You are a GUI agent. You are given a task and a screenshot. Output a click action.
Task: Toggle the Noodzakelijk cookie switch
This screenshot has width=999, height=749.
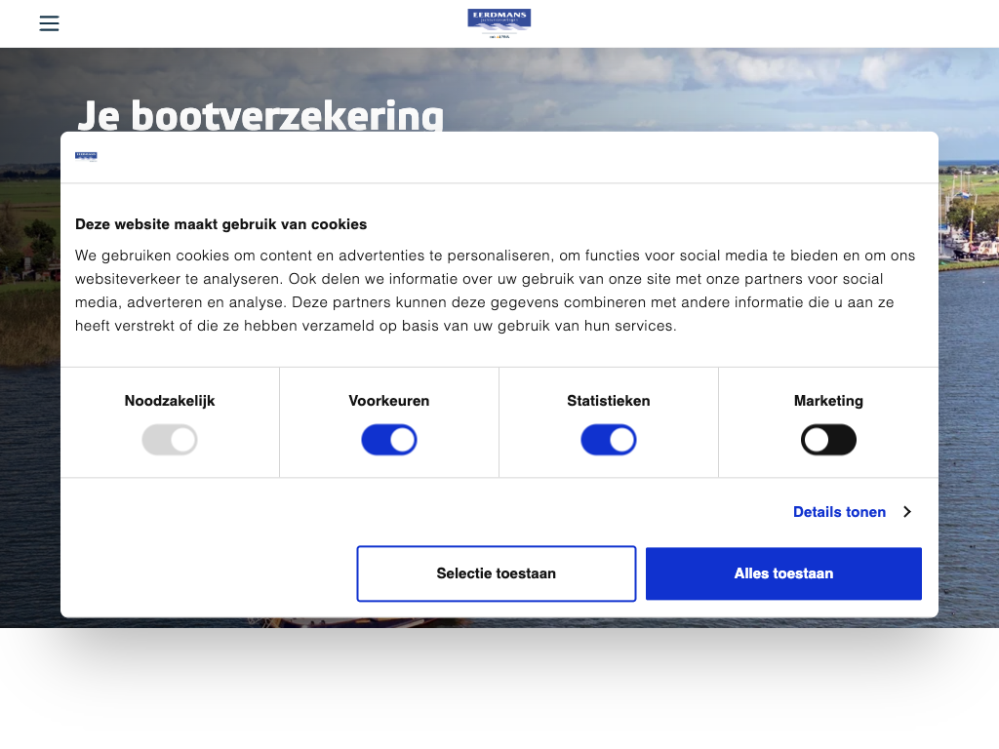coord(170,440)
